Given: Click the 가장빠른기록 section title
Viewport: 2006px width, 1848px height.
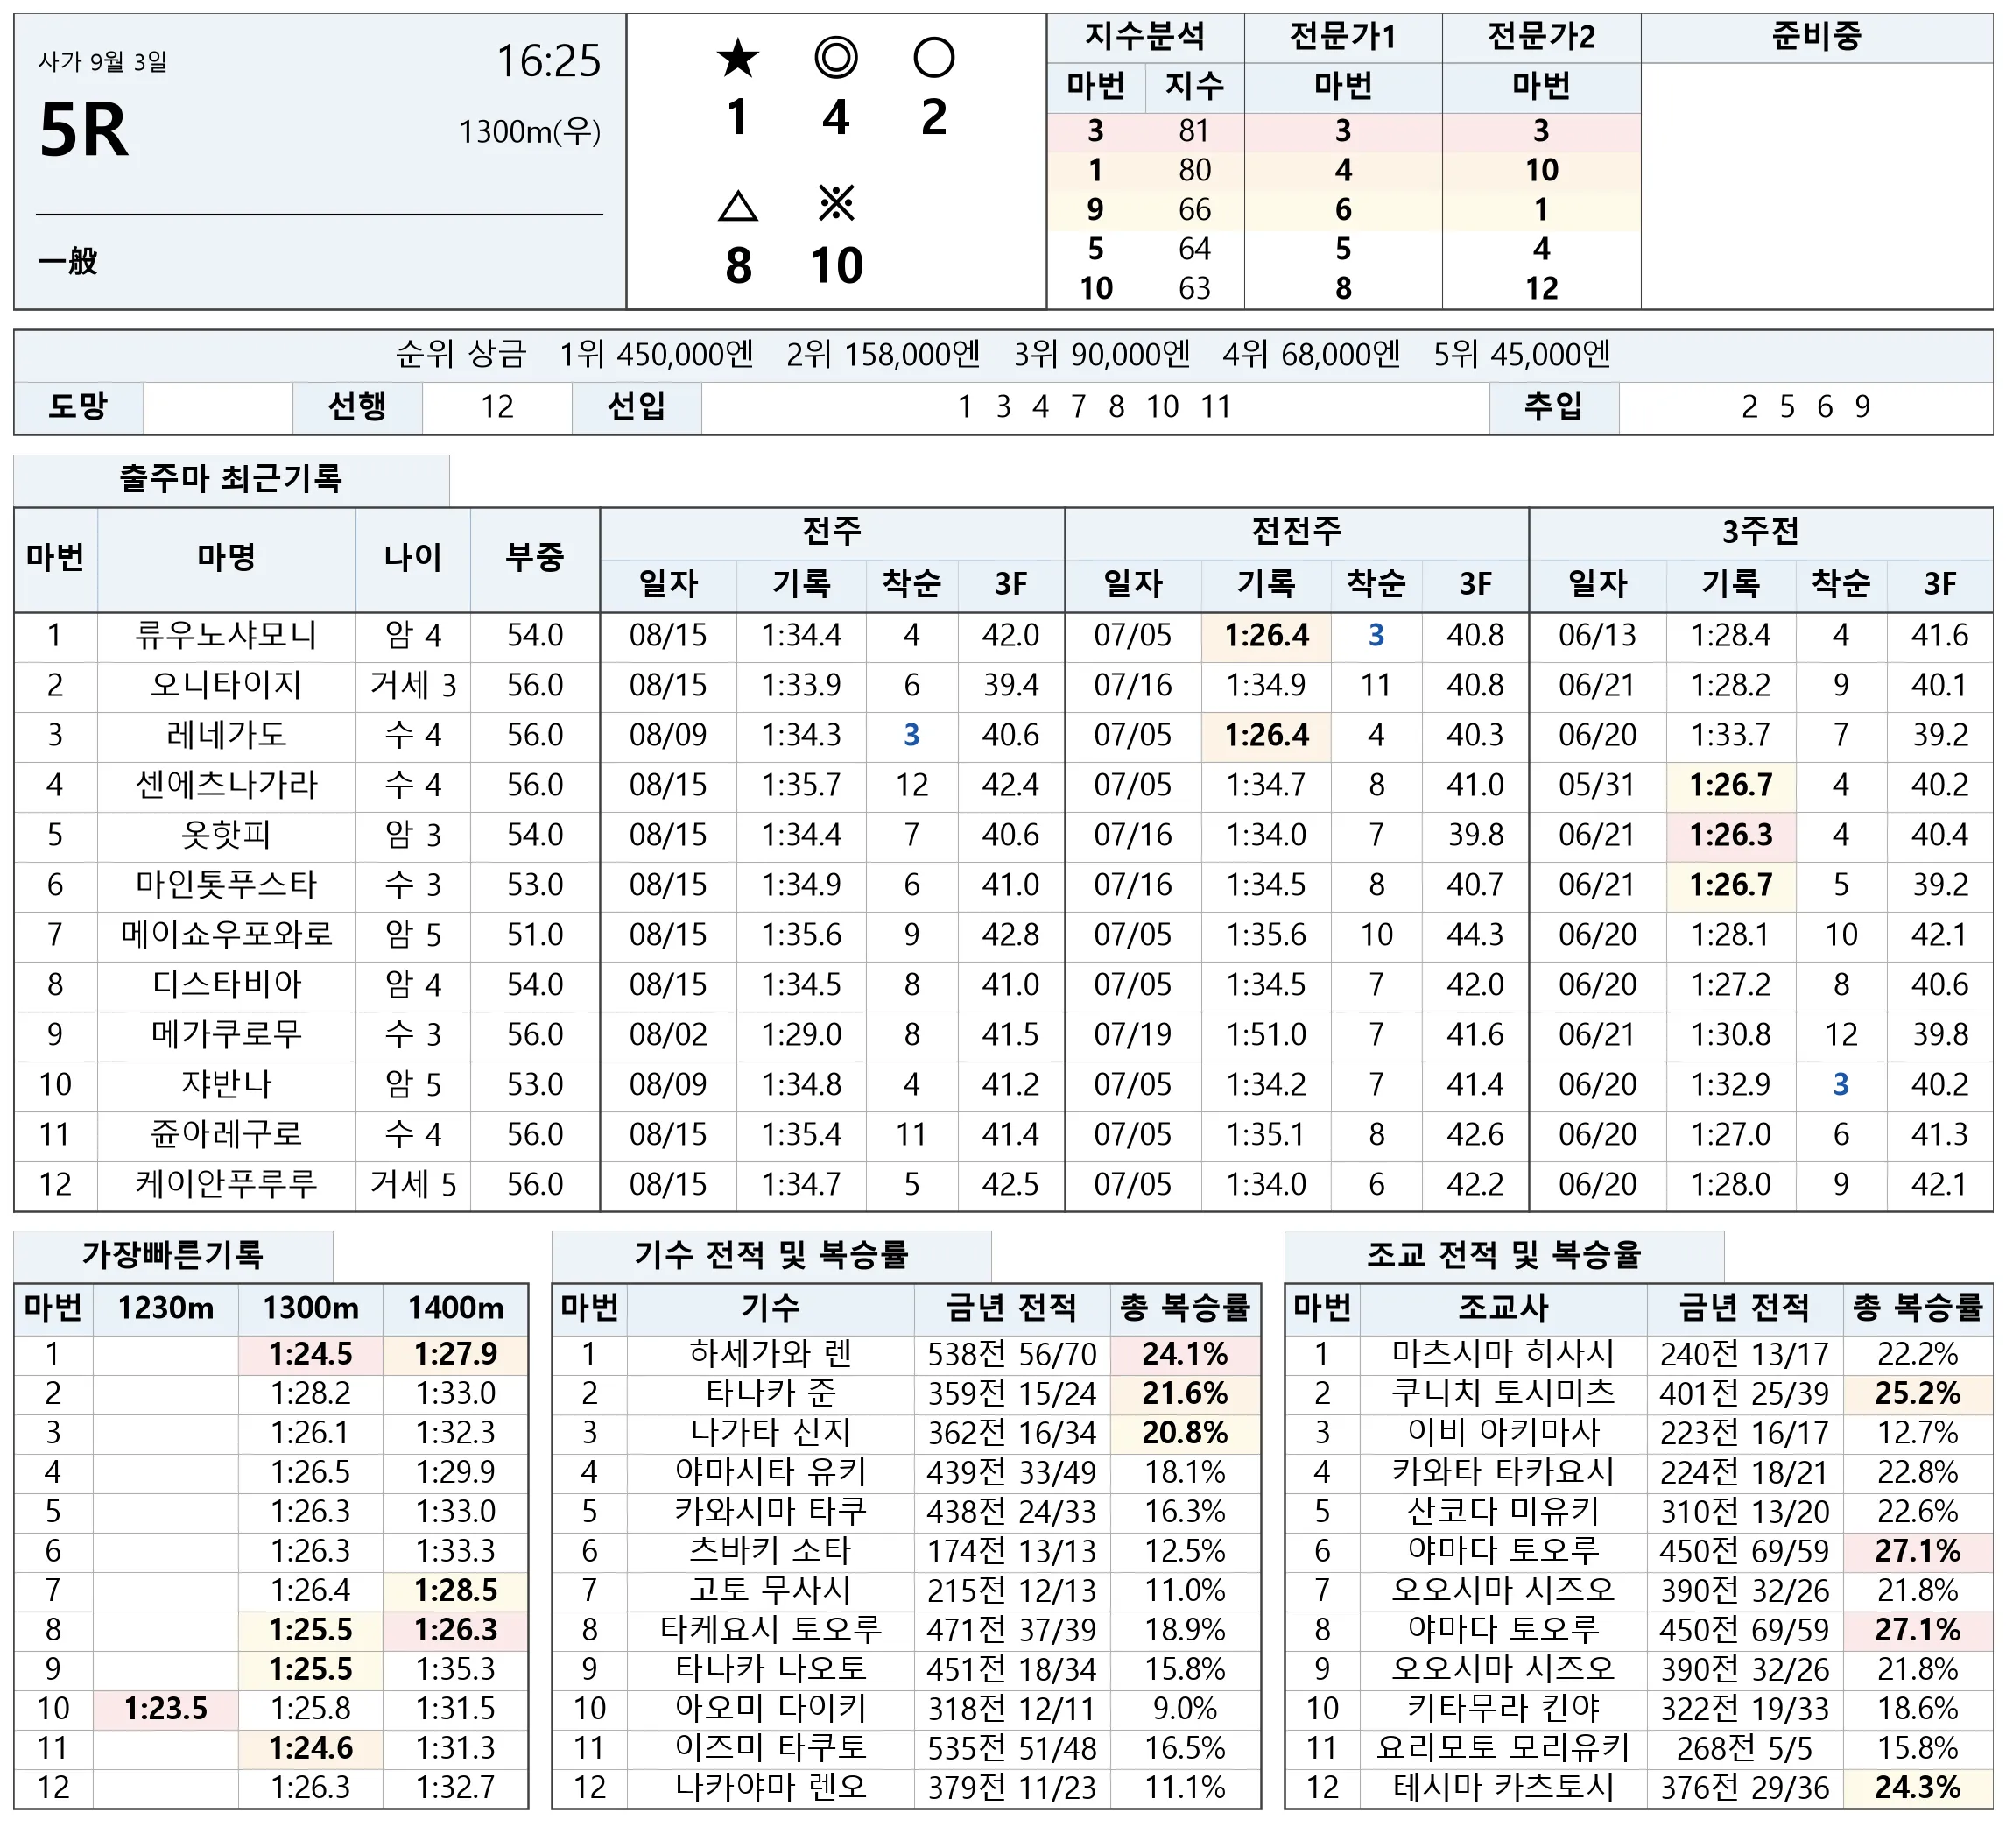Looking at the screenshot, I should 172,1255.
